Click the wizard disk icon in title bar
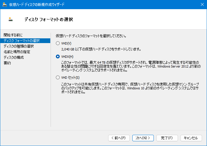207x146 pixels. 5,4
